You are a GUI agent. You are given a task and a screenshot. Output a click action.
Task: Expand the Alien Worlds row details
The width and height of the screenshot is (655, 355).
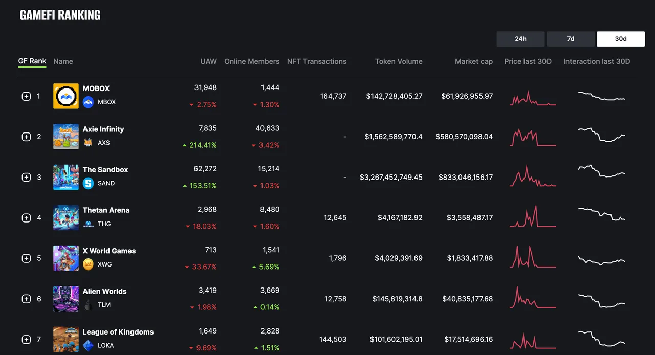click(26, 299)
